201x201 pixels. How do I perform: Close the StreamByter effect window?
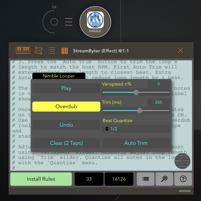tap(180, 50)
